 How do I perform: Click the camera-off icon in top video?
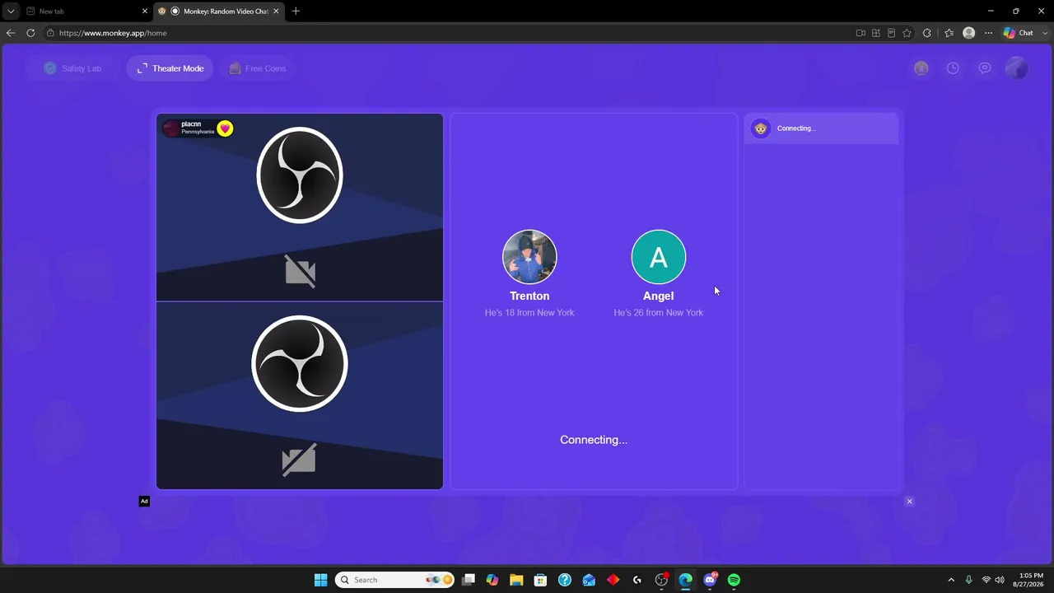300,271
